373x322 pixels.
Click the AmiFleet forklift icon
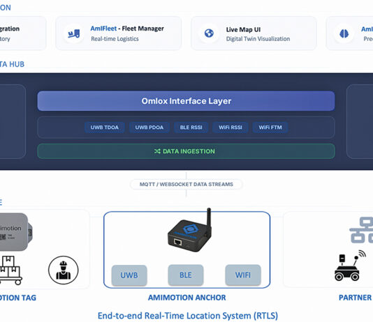point(74,33)
